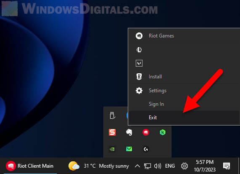Click the Show desktop sliver at taskbar end
The width and height of the screenshot is (240, 174).
[x=239, y=166]
